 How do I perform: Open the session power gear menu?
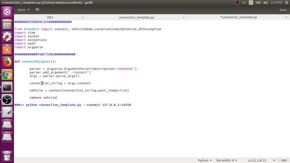[x=287, y=3]
